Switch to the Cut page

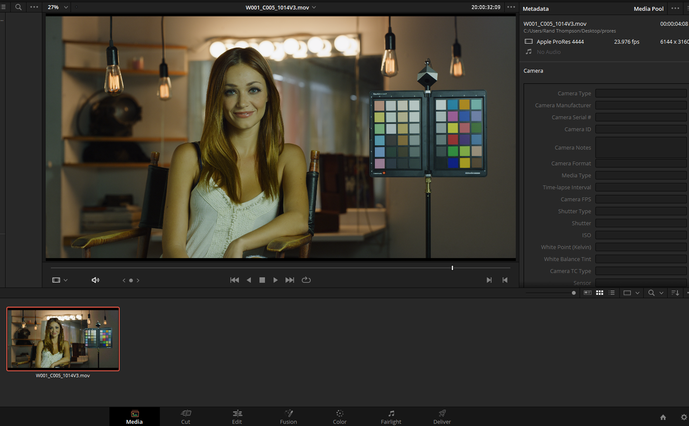[x=186, y=417]
